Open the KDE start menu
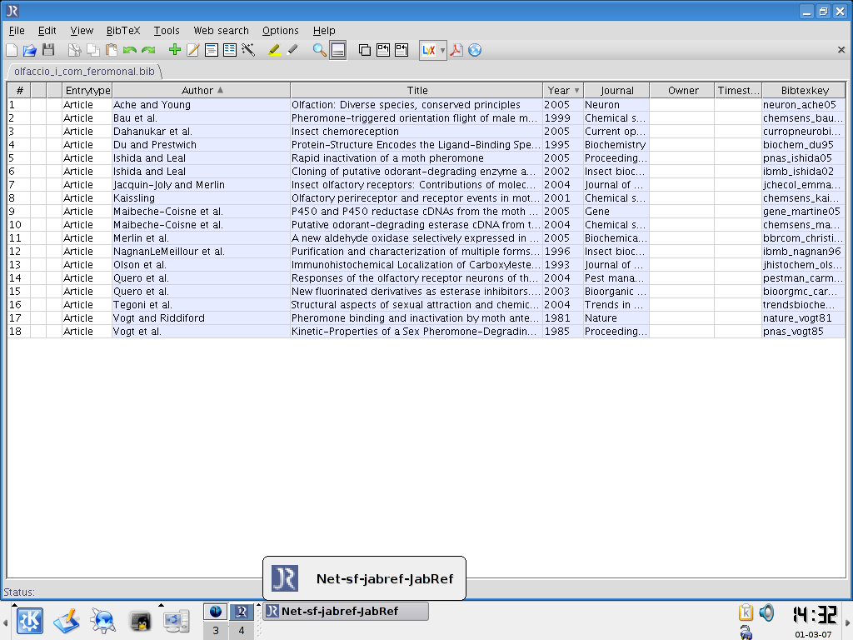Viewport: 853px width, 640px height. pyautogui.click(x=31, y=621)
